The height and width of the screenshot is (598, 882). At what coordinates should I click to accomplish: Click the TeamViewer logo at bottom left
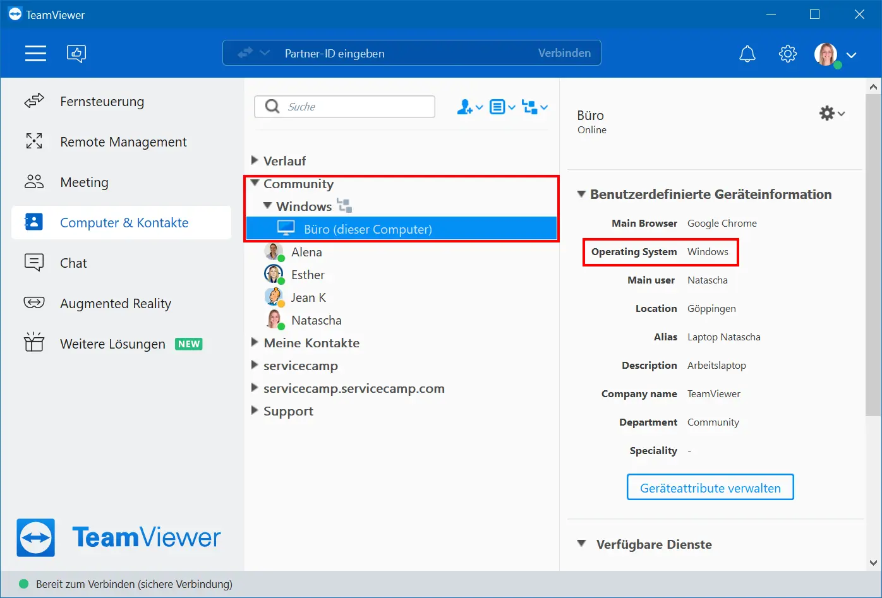[119, 537]
